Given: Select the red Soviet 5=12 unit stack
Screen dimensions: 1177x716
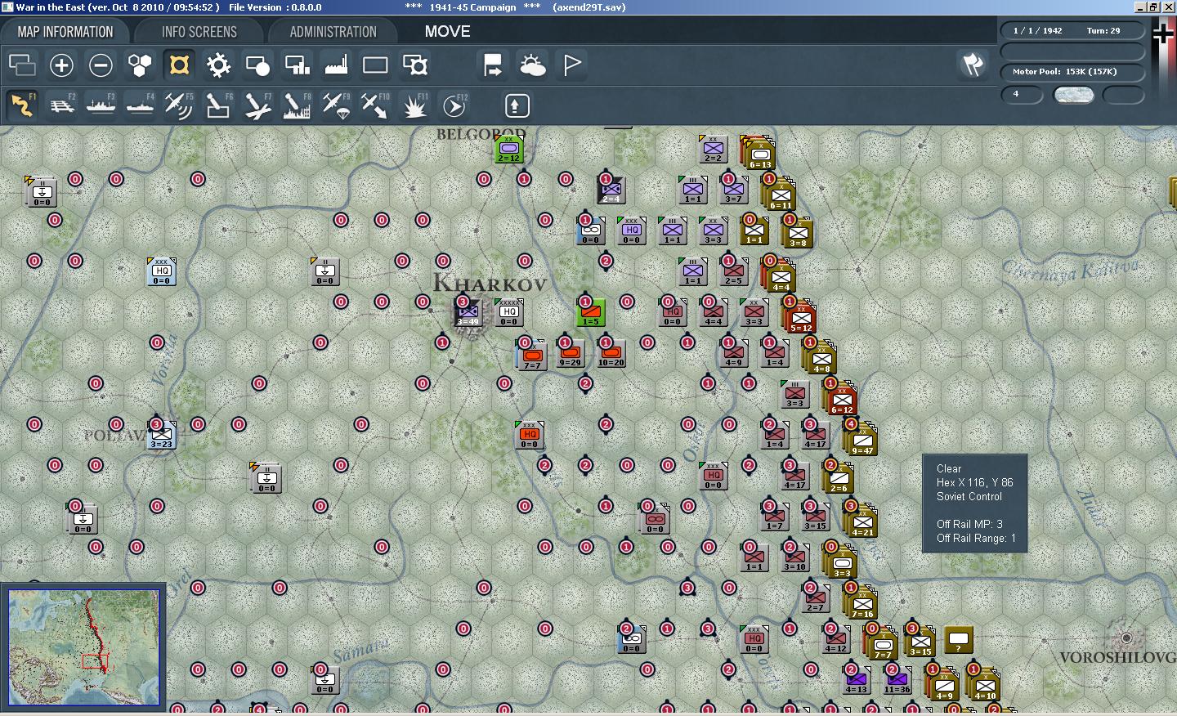Looking at the screenshot, I should [800, 317].
